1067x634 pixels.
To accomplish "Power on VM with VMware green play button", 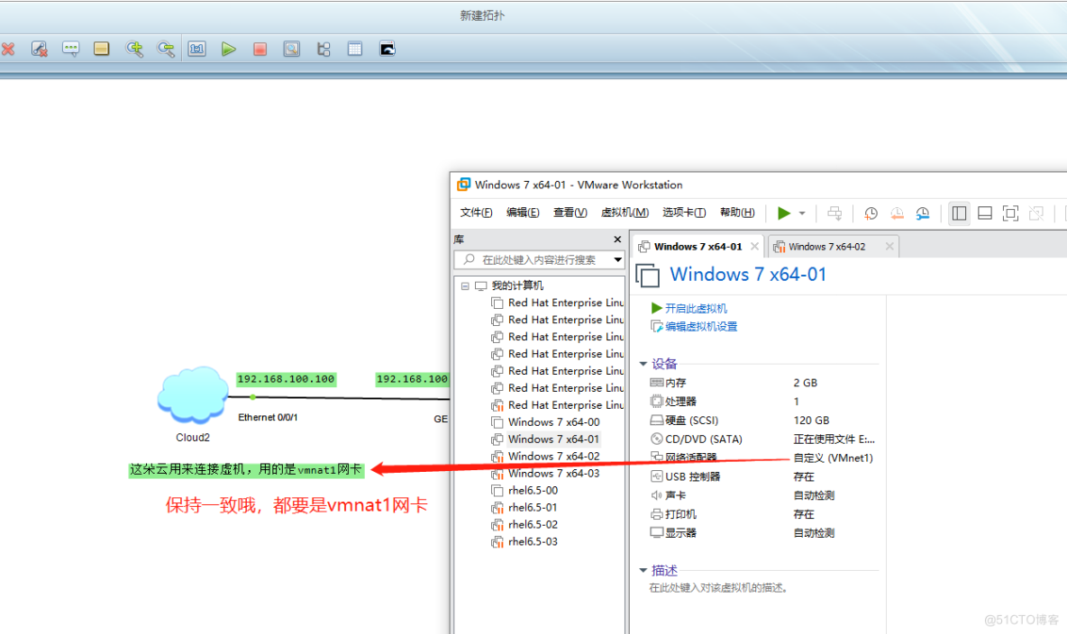I will (x=784, y=213).
